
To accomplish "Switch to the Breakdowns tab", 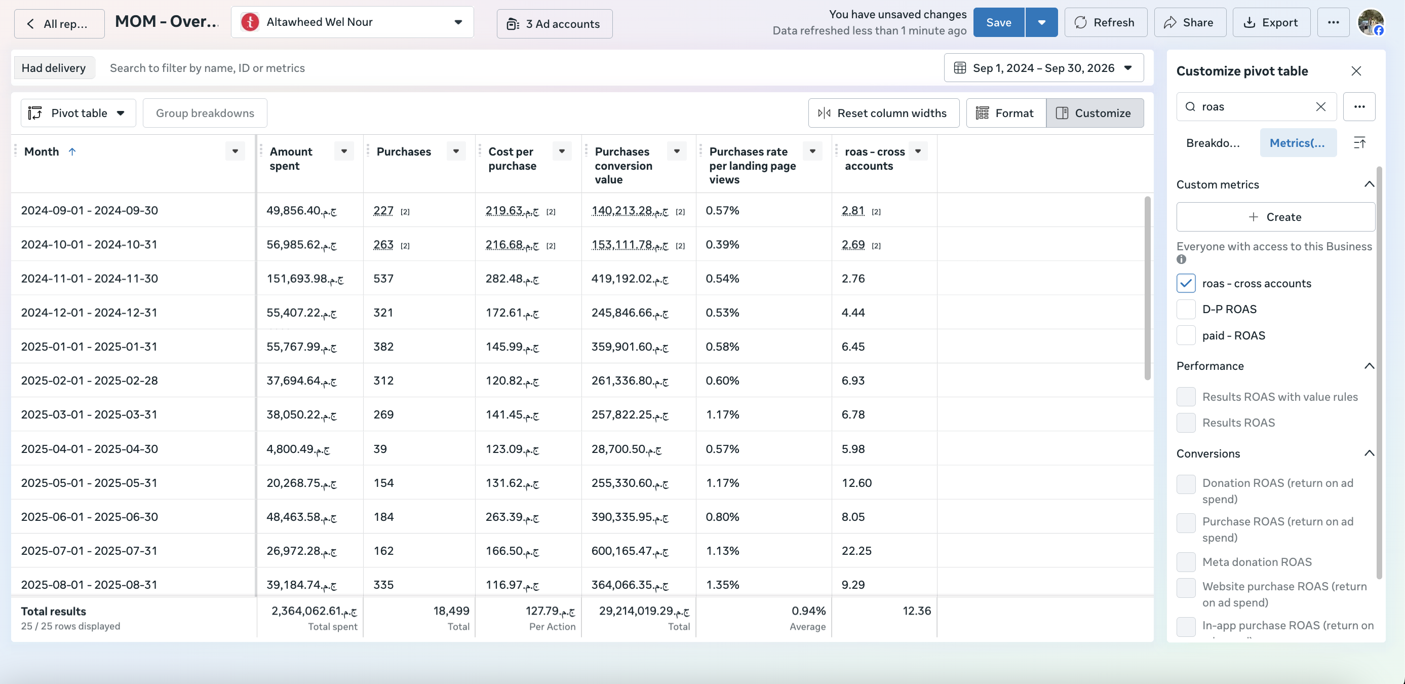I will [x=1213, y=143].
